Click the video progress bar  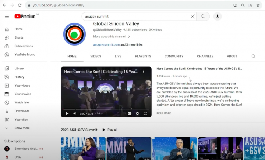106,109
